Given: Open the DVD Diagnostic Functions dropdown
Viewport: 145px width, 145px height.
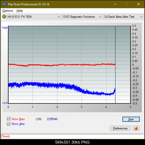Looking at the screenshot, I should [82, 17].
